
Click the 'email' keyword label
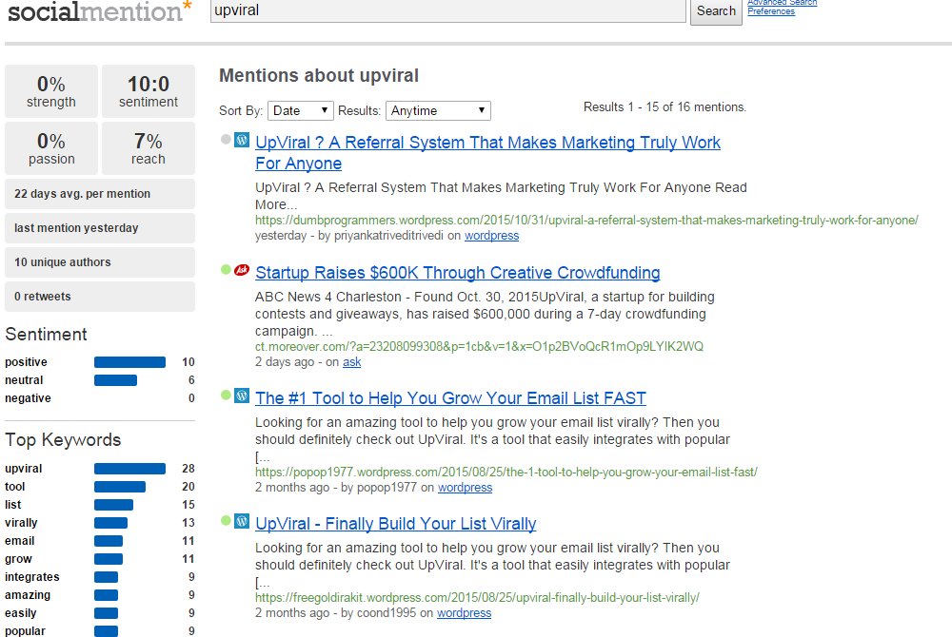[x=19, y=541]
